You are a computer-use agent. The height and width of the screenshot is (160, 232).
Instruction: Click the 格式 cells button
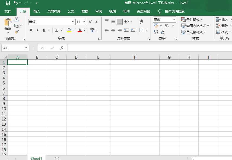[224, 32]
